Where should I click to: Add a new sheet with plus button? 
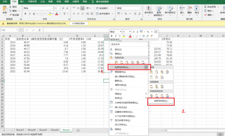tap(78, 130)
